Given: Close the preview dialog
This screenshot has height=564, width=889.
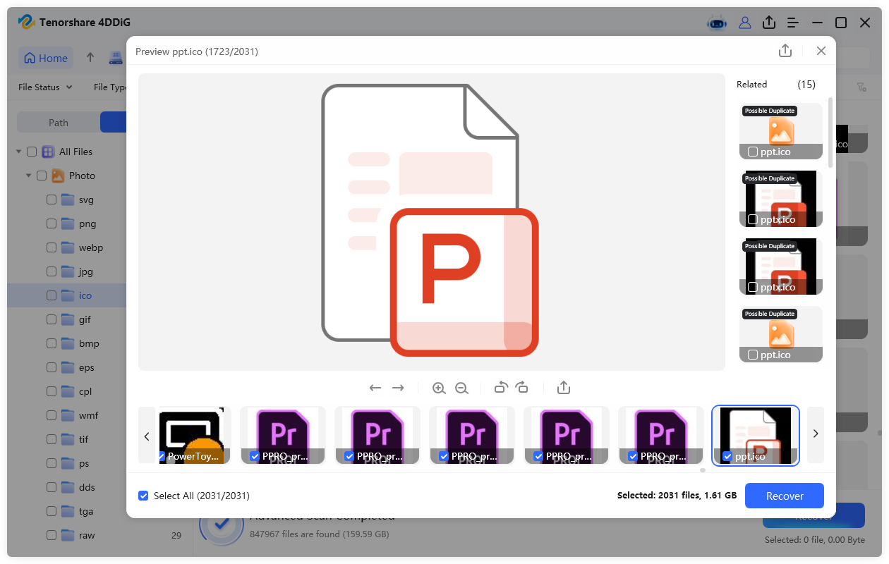Looking at the screenshot, I should click(821, 51).
